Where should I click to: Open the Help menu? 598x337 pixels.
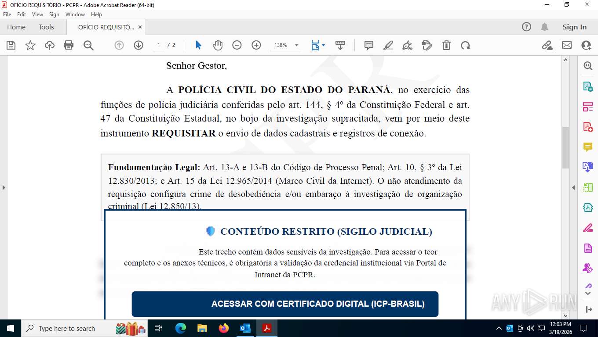pos(96,14)
